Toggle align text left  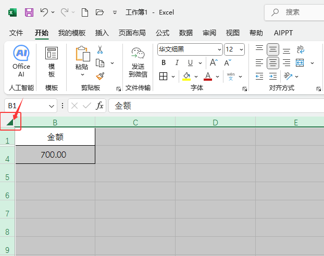point(259,63)
